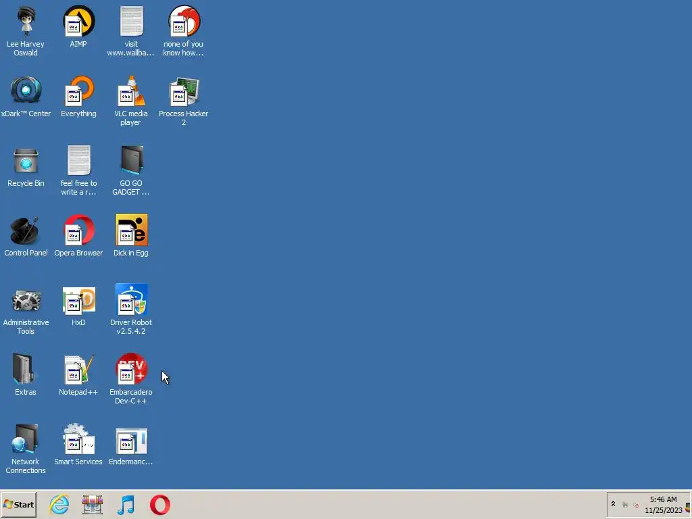Click the taskbar icon next to Internet Explorer
Viewport: 692px width, 519px height.
[93, 504]
